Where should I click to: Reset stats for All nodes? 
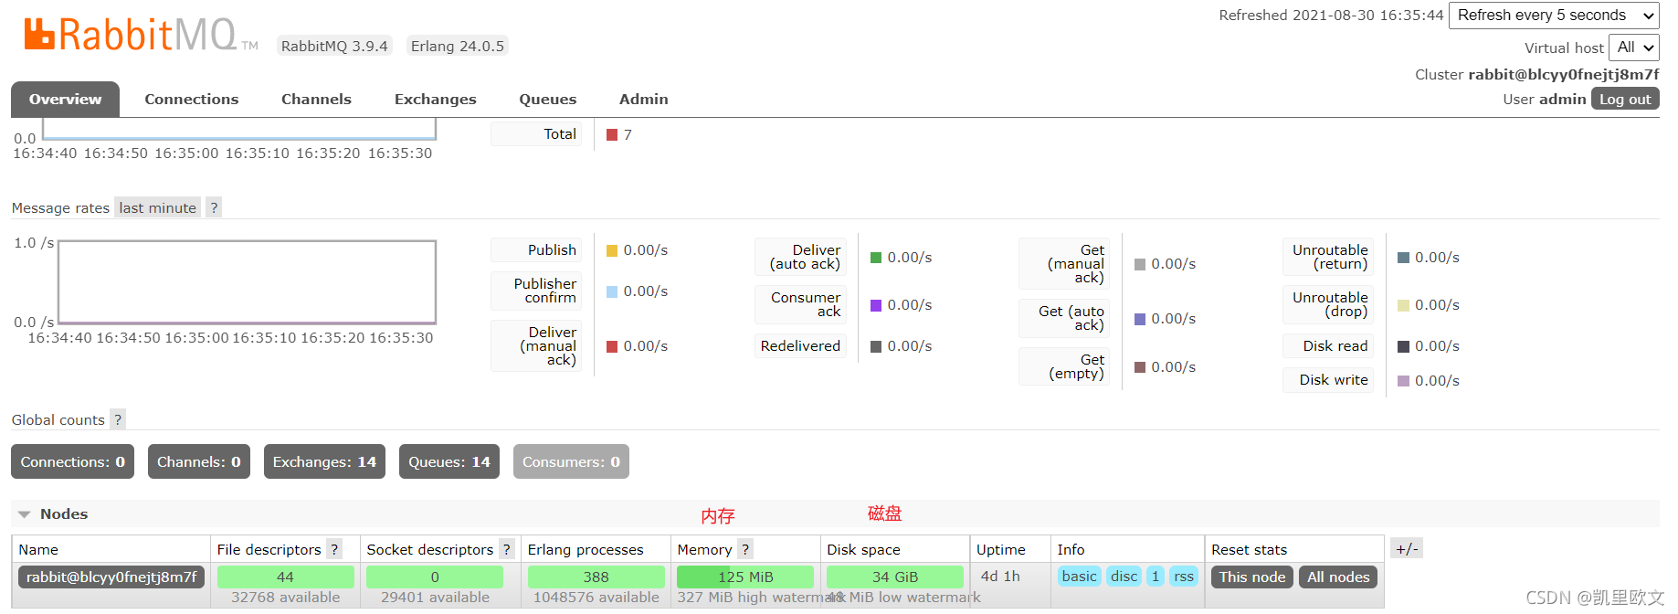(1338, 577)
